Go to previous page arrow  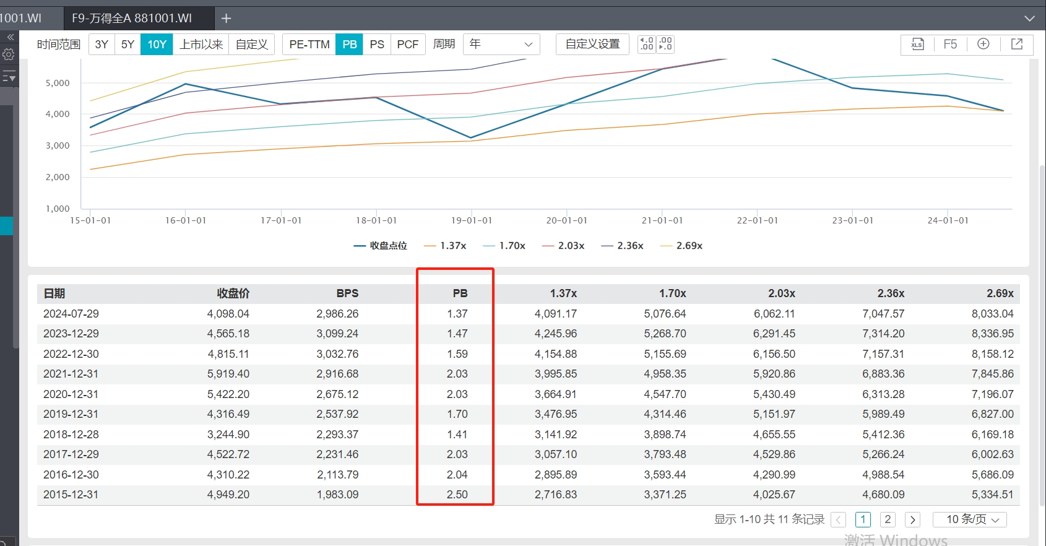tap(839, 520)
